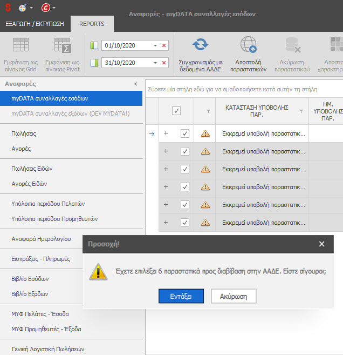Clear the 01/10/2020 start date with red X
343x355 pixels.
(x=164, y=45)
